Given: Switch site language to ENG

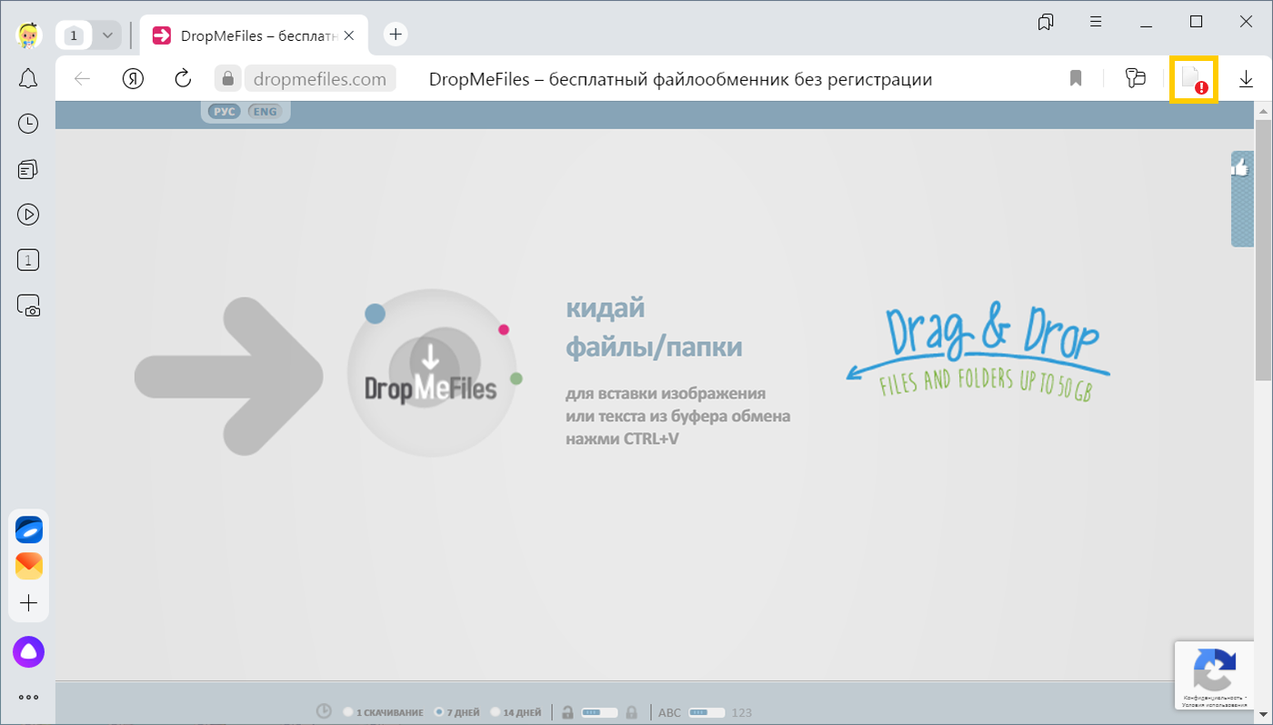Looking at the screenshot, I should click(x=265, y=112).
